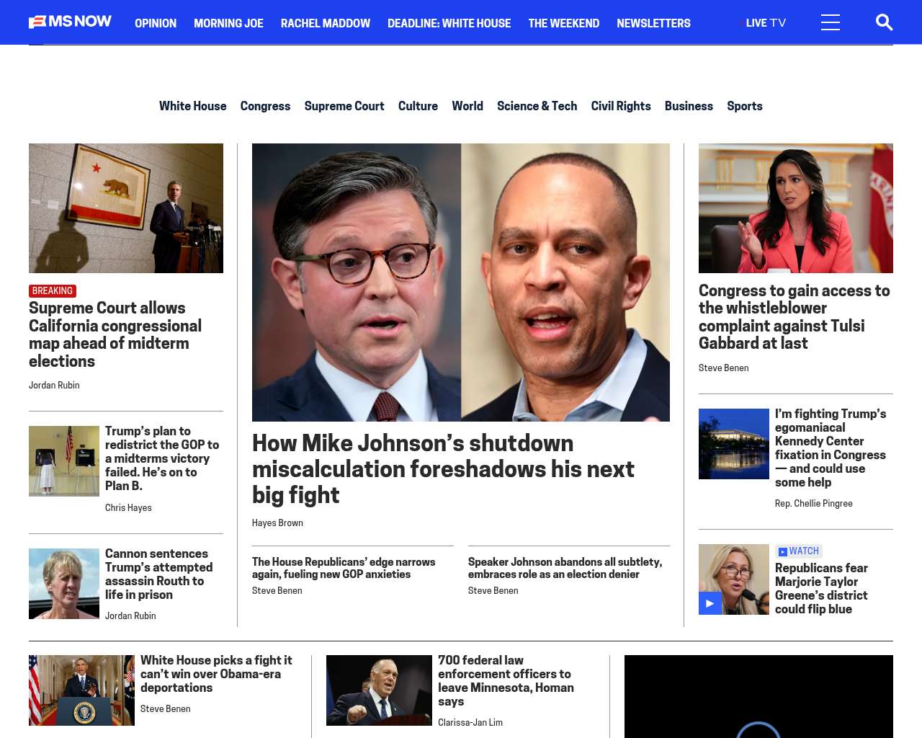Open the Newsletters page
The width and height of the screenshot is (922, 738).
tap(653, 23)
